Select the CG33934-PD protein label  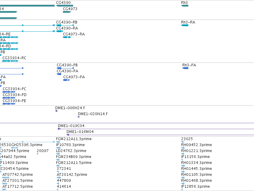pos(15,95)
